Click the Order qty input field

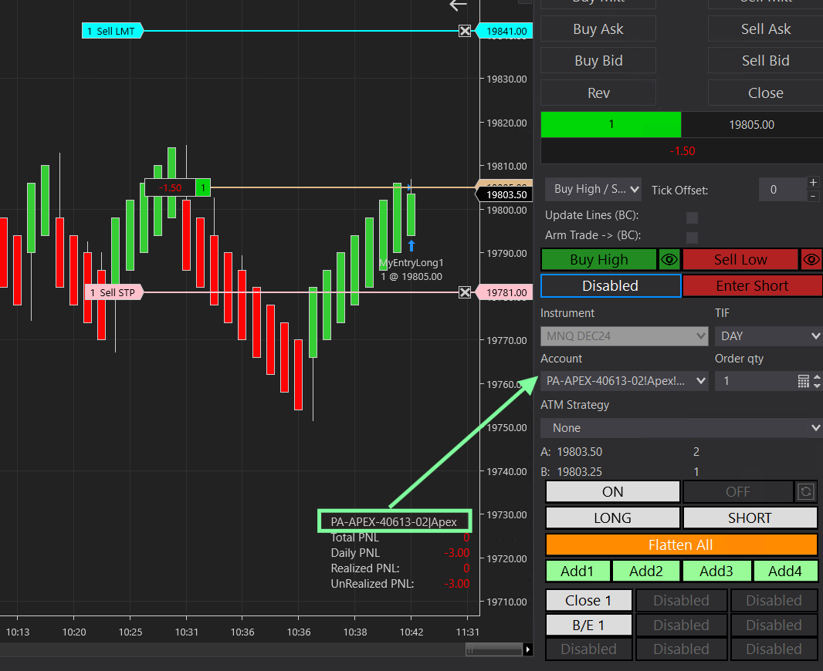(x=755, y=381)
